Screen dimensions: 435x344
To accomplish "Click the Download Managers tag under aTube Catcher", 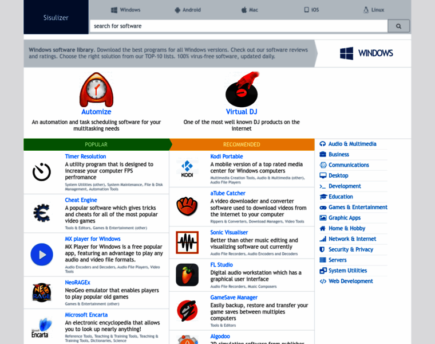I will pyautogui.click(x=266, y=221).
